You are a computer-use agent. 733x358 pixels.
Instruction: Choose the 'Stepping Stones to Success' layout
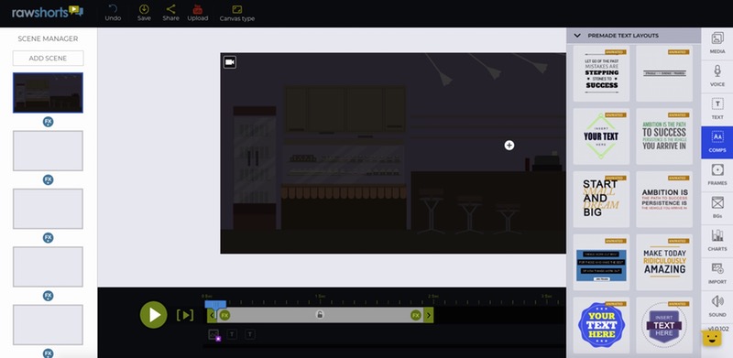coord(601,74)
